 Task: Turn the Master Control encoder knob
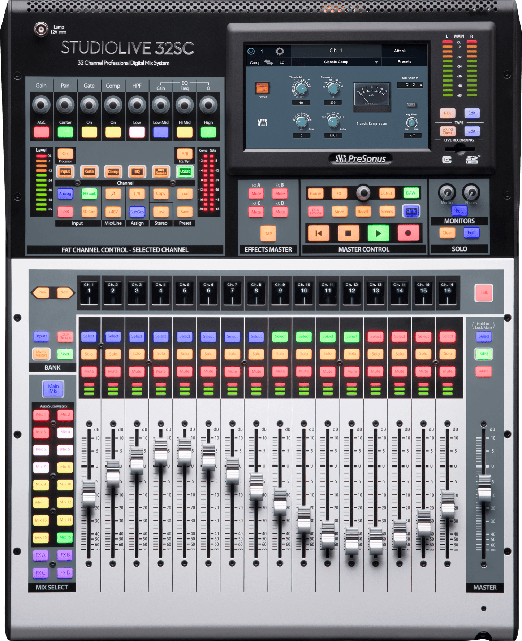tap(363, 193)
